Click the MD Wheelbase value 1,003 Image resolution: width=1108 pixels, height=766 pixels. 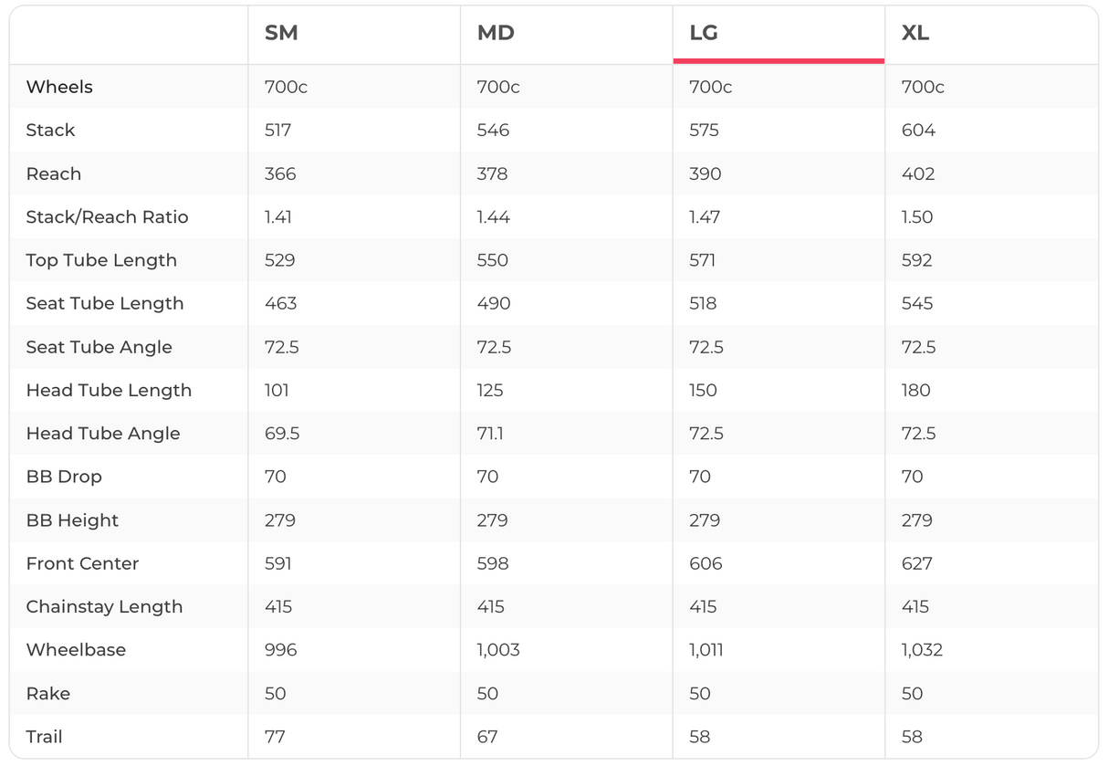pos(498,650)
